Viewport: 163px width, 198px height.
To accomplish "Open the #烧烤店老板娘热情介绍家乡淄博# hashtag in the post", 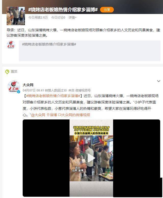I will coord(53,96).
